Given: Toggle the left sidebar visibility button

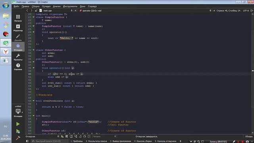Looking at the screenshot, I should [x=27, y=141].
